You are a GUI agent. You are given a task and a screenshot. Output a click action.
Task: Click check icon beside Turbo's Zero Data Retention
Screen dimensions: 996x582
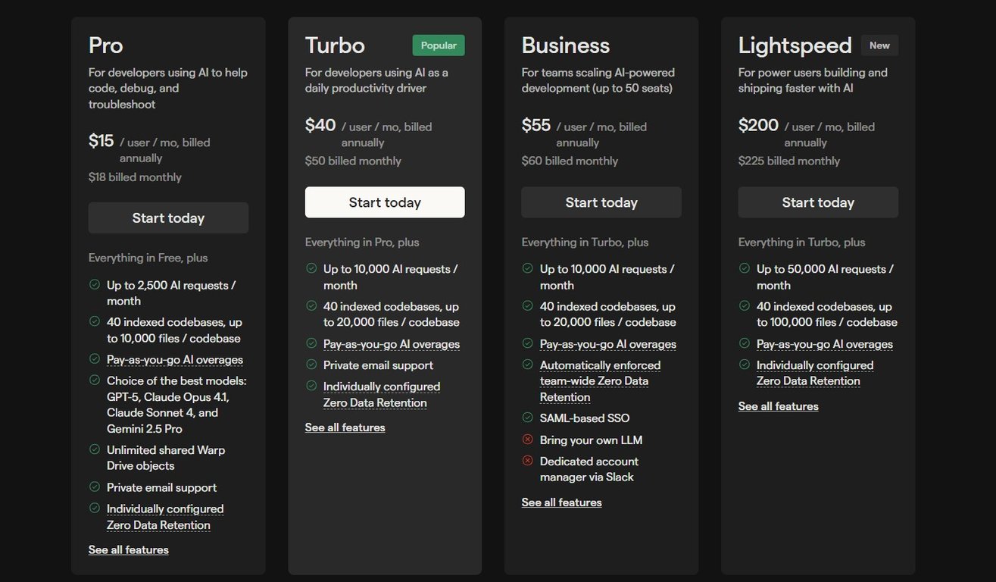click(x=311, y=386)
